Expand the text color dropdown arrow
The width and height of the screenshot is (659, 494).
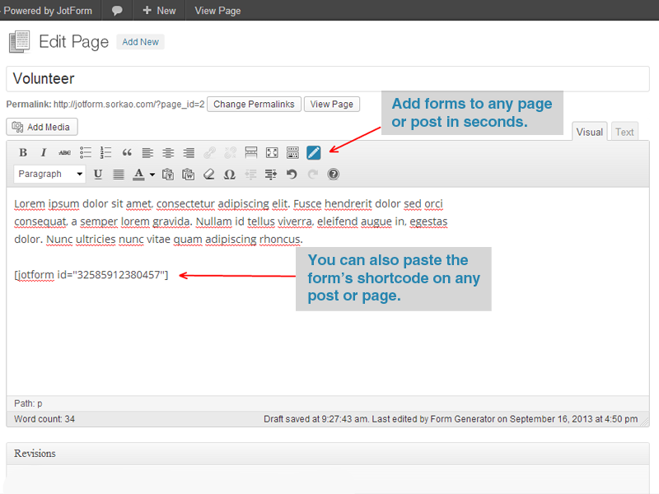[152, 174]
